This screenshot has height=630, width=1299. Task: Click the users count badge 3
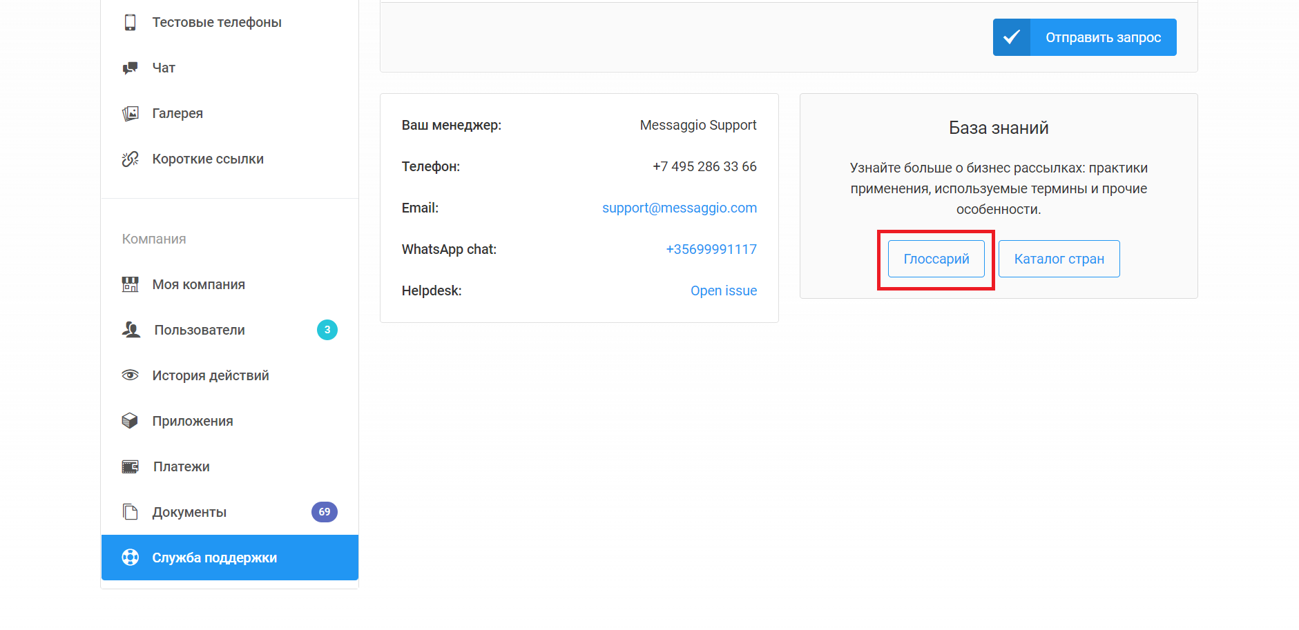(327, 330)
